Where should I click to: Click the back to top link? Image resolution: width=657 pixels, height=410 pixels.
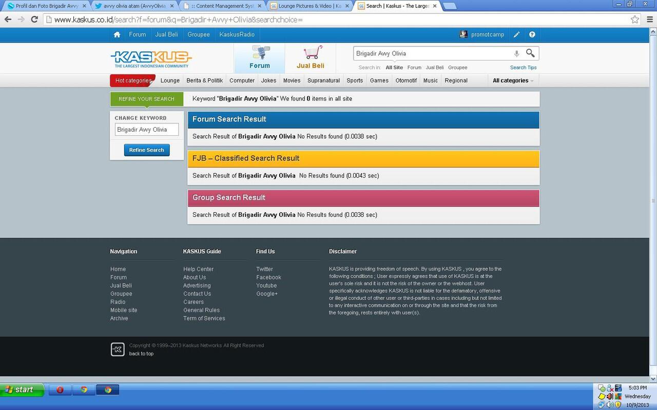[x=141, y=354]
